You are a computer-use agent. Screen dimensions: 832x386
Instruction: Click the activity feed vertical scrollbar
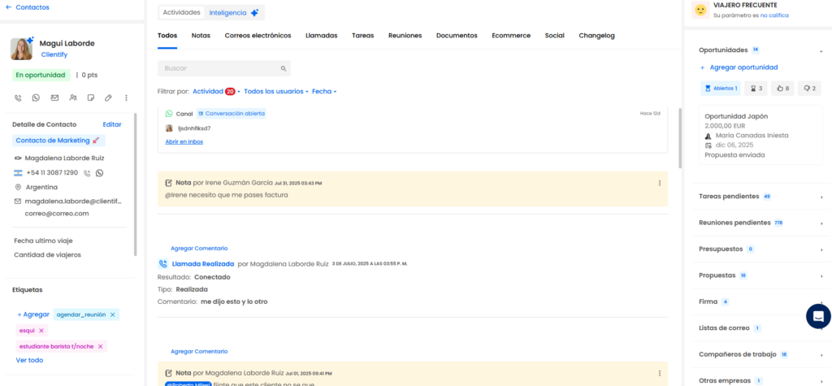(681, 138)
